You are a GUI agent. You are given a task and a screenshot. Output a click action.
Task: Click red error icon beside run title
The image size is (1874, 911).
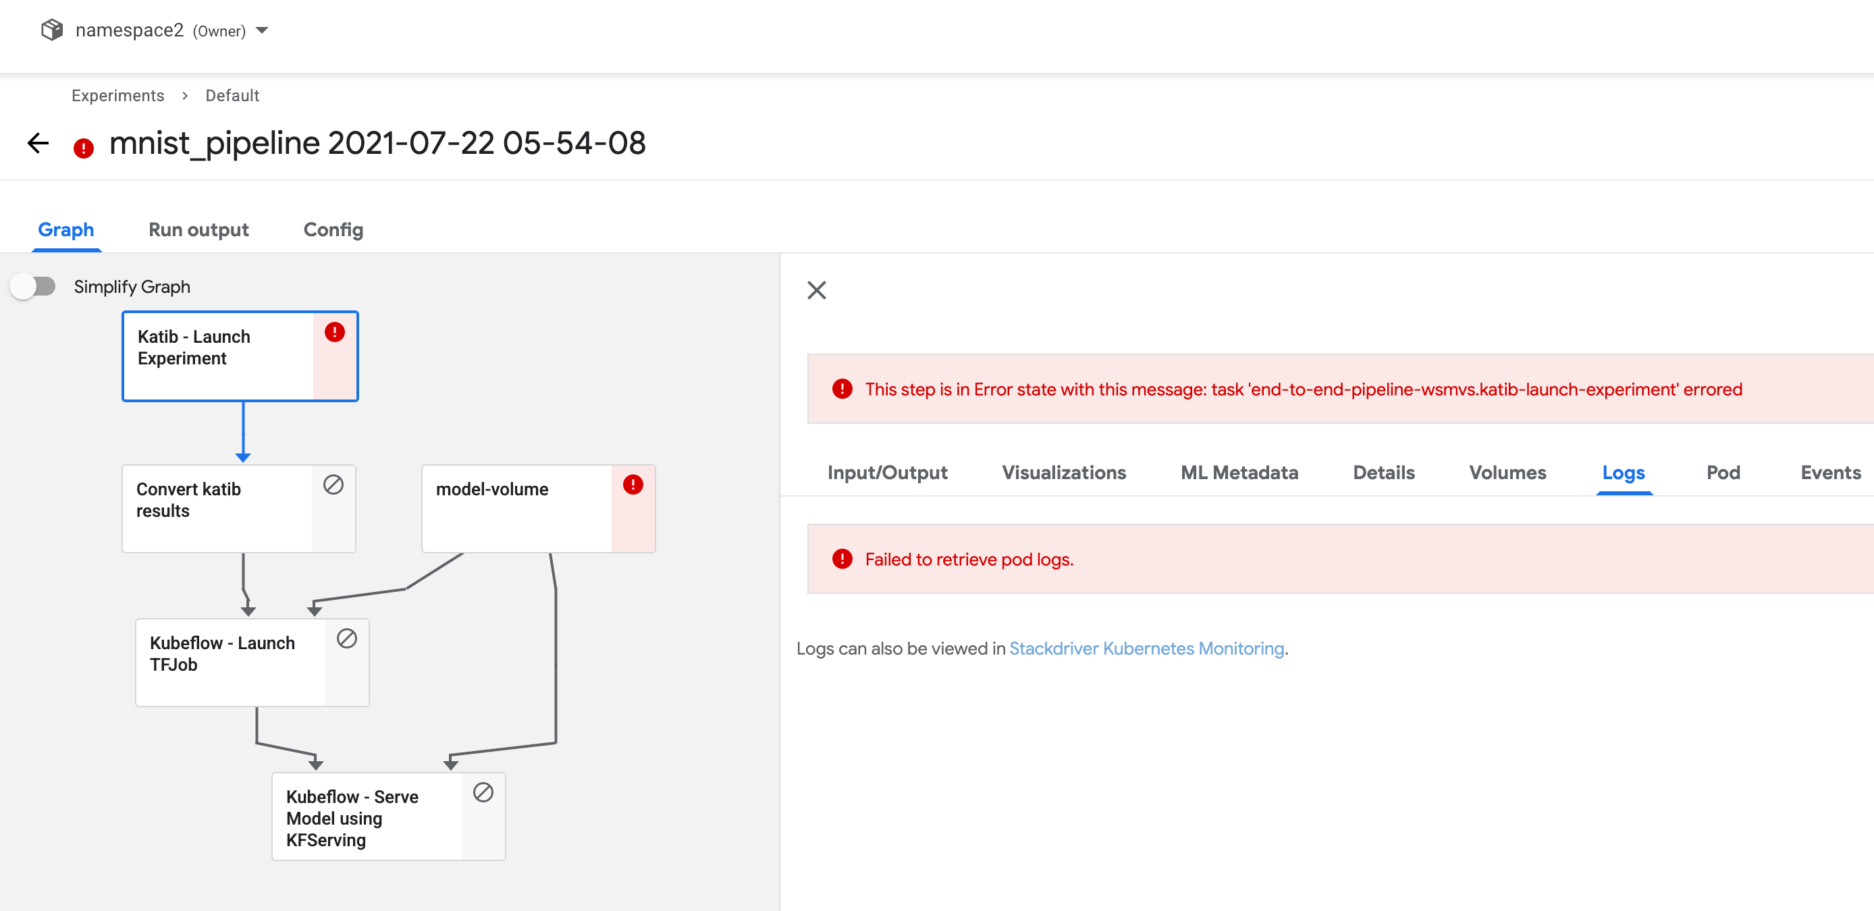(84, 148)
